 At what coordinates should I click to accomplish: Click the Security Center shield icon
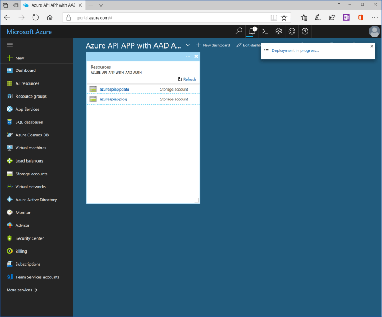tap(9, 238)
